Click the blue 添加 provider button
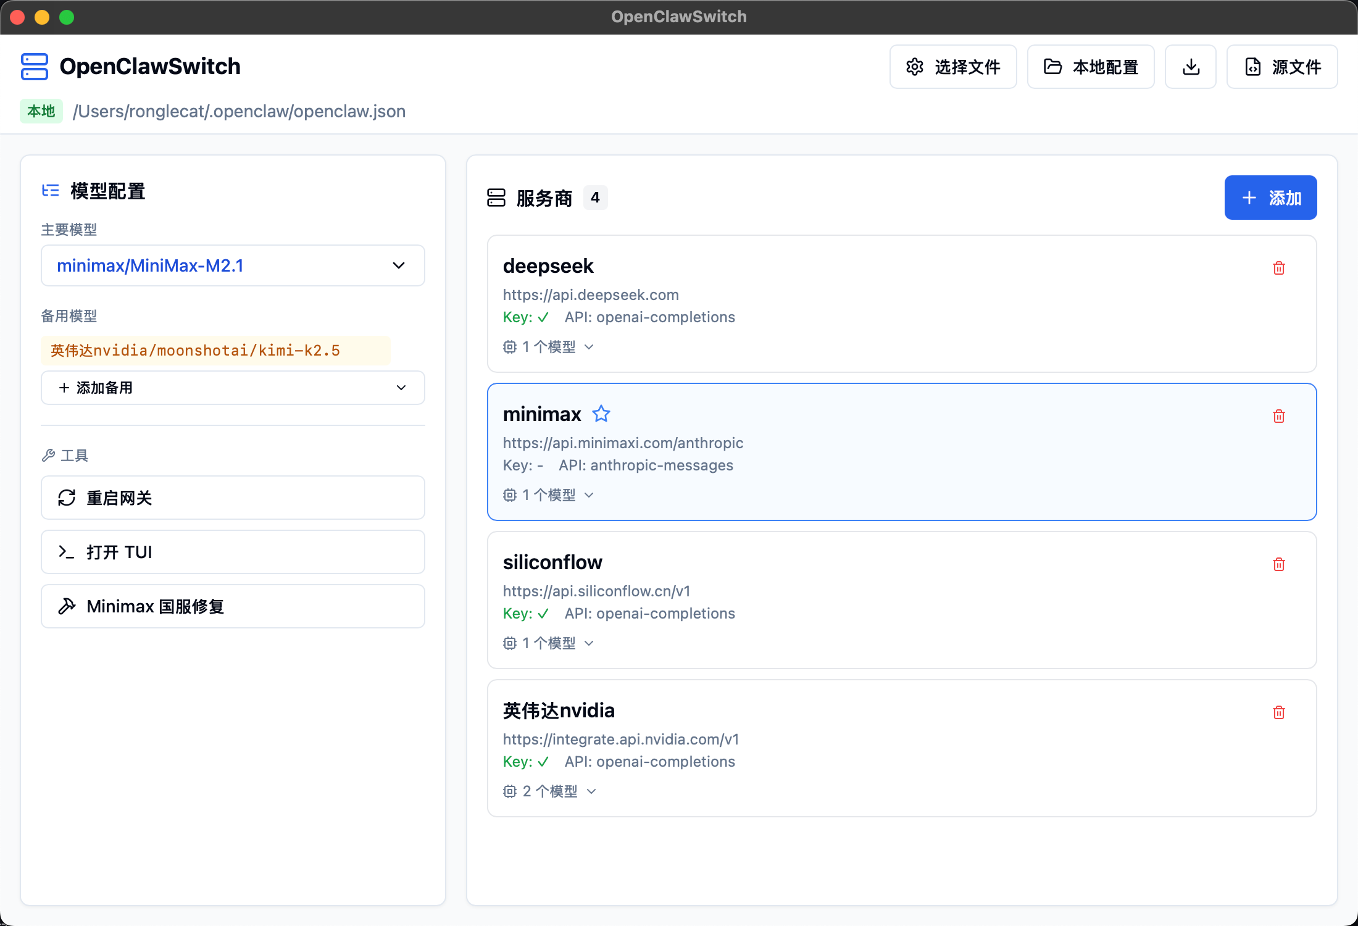The width and height of the screenshot is (1358, 926). (x=1270, y=198)
